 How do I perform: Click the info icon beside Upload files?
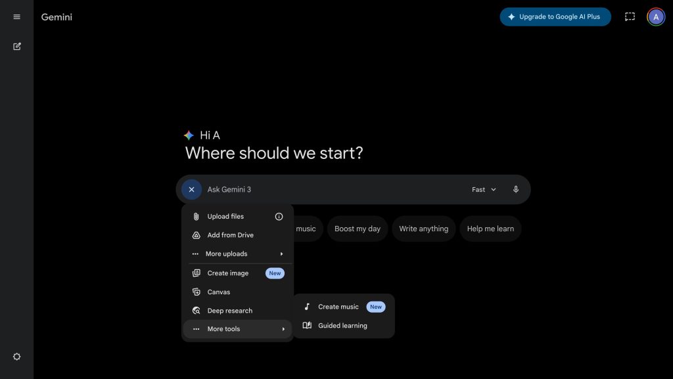(x=279, y=217)
